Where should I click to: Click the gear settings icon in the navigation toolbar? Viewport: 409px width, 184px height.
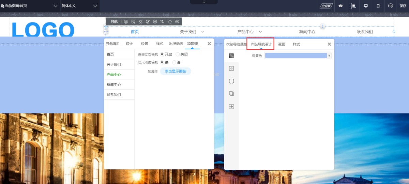pyautogui.click(x=155, y=21)
